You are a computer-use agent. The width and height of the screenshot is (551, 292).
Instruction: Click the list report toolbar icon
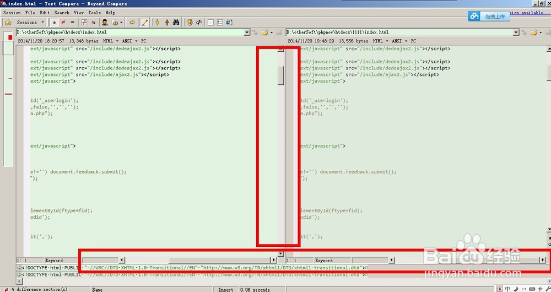tap(220, 23)
